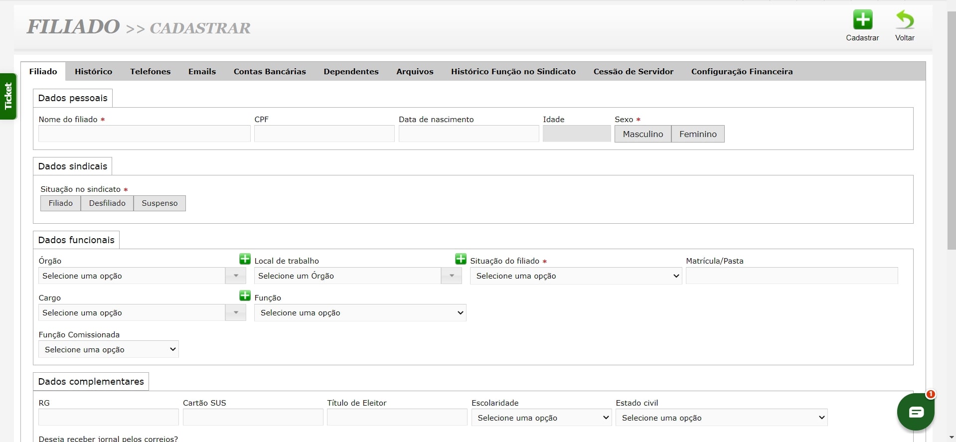The width and height of the screenshot is (956, 442).
Task: Open the Função dropdown
Action: tap(360, 313)
